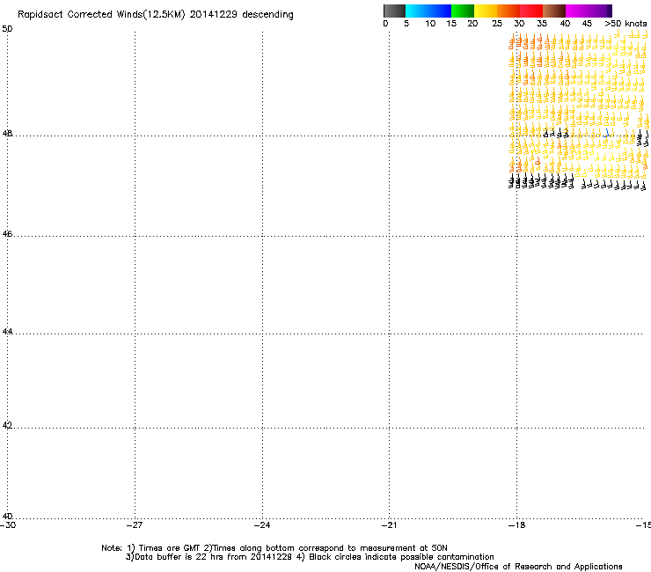Click the orange 25-30 knots legend segment
This screenshot has width=651, height=572.
coord(508,11)
